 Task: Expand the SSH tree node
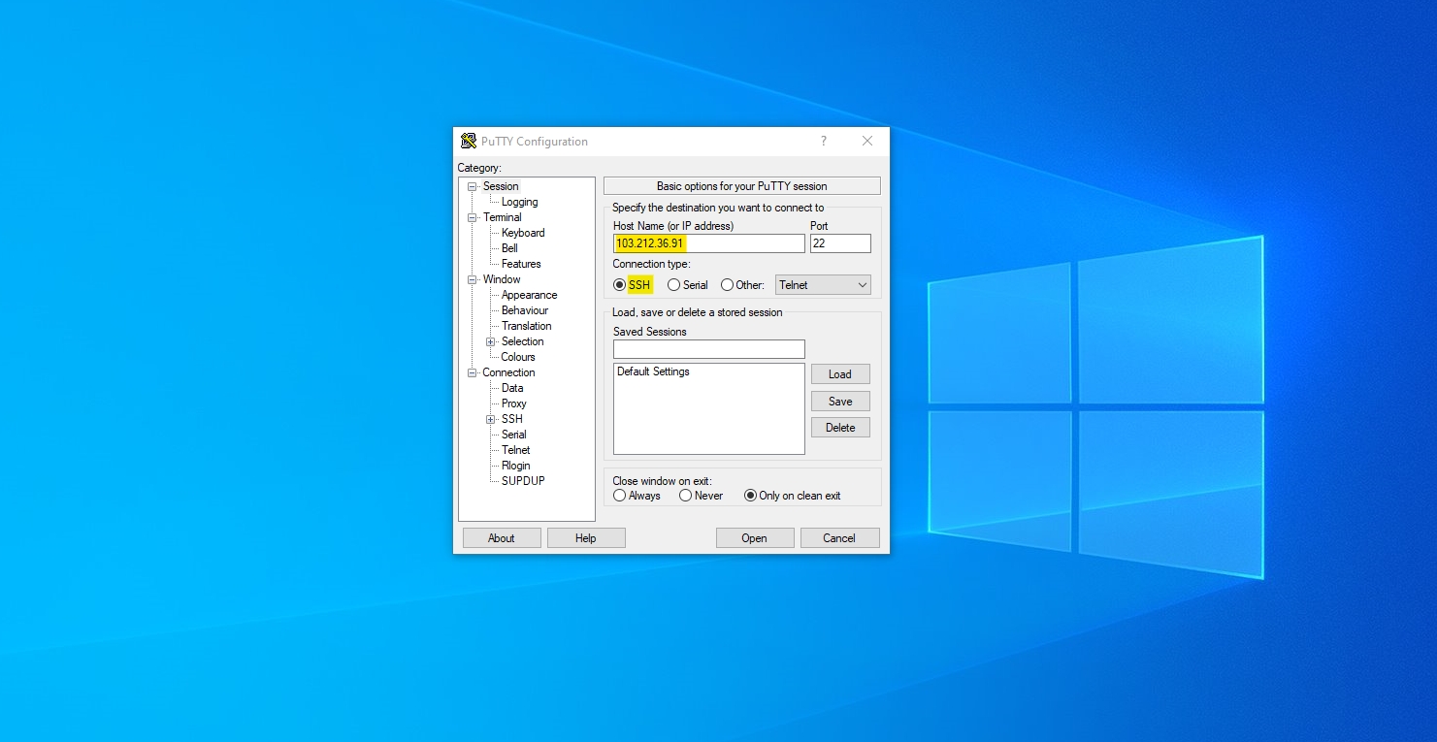tap(491, 419)
